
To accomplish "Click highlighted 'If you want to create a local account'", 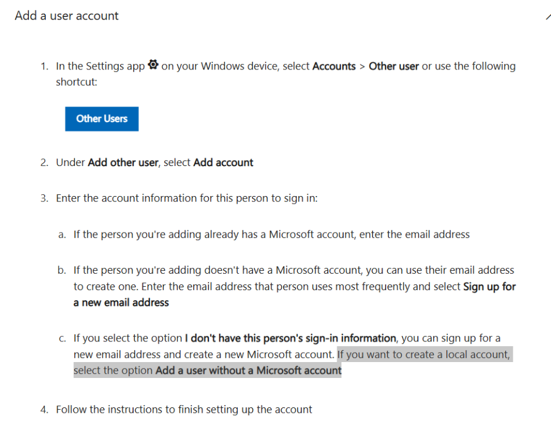I will point(423,354).
